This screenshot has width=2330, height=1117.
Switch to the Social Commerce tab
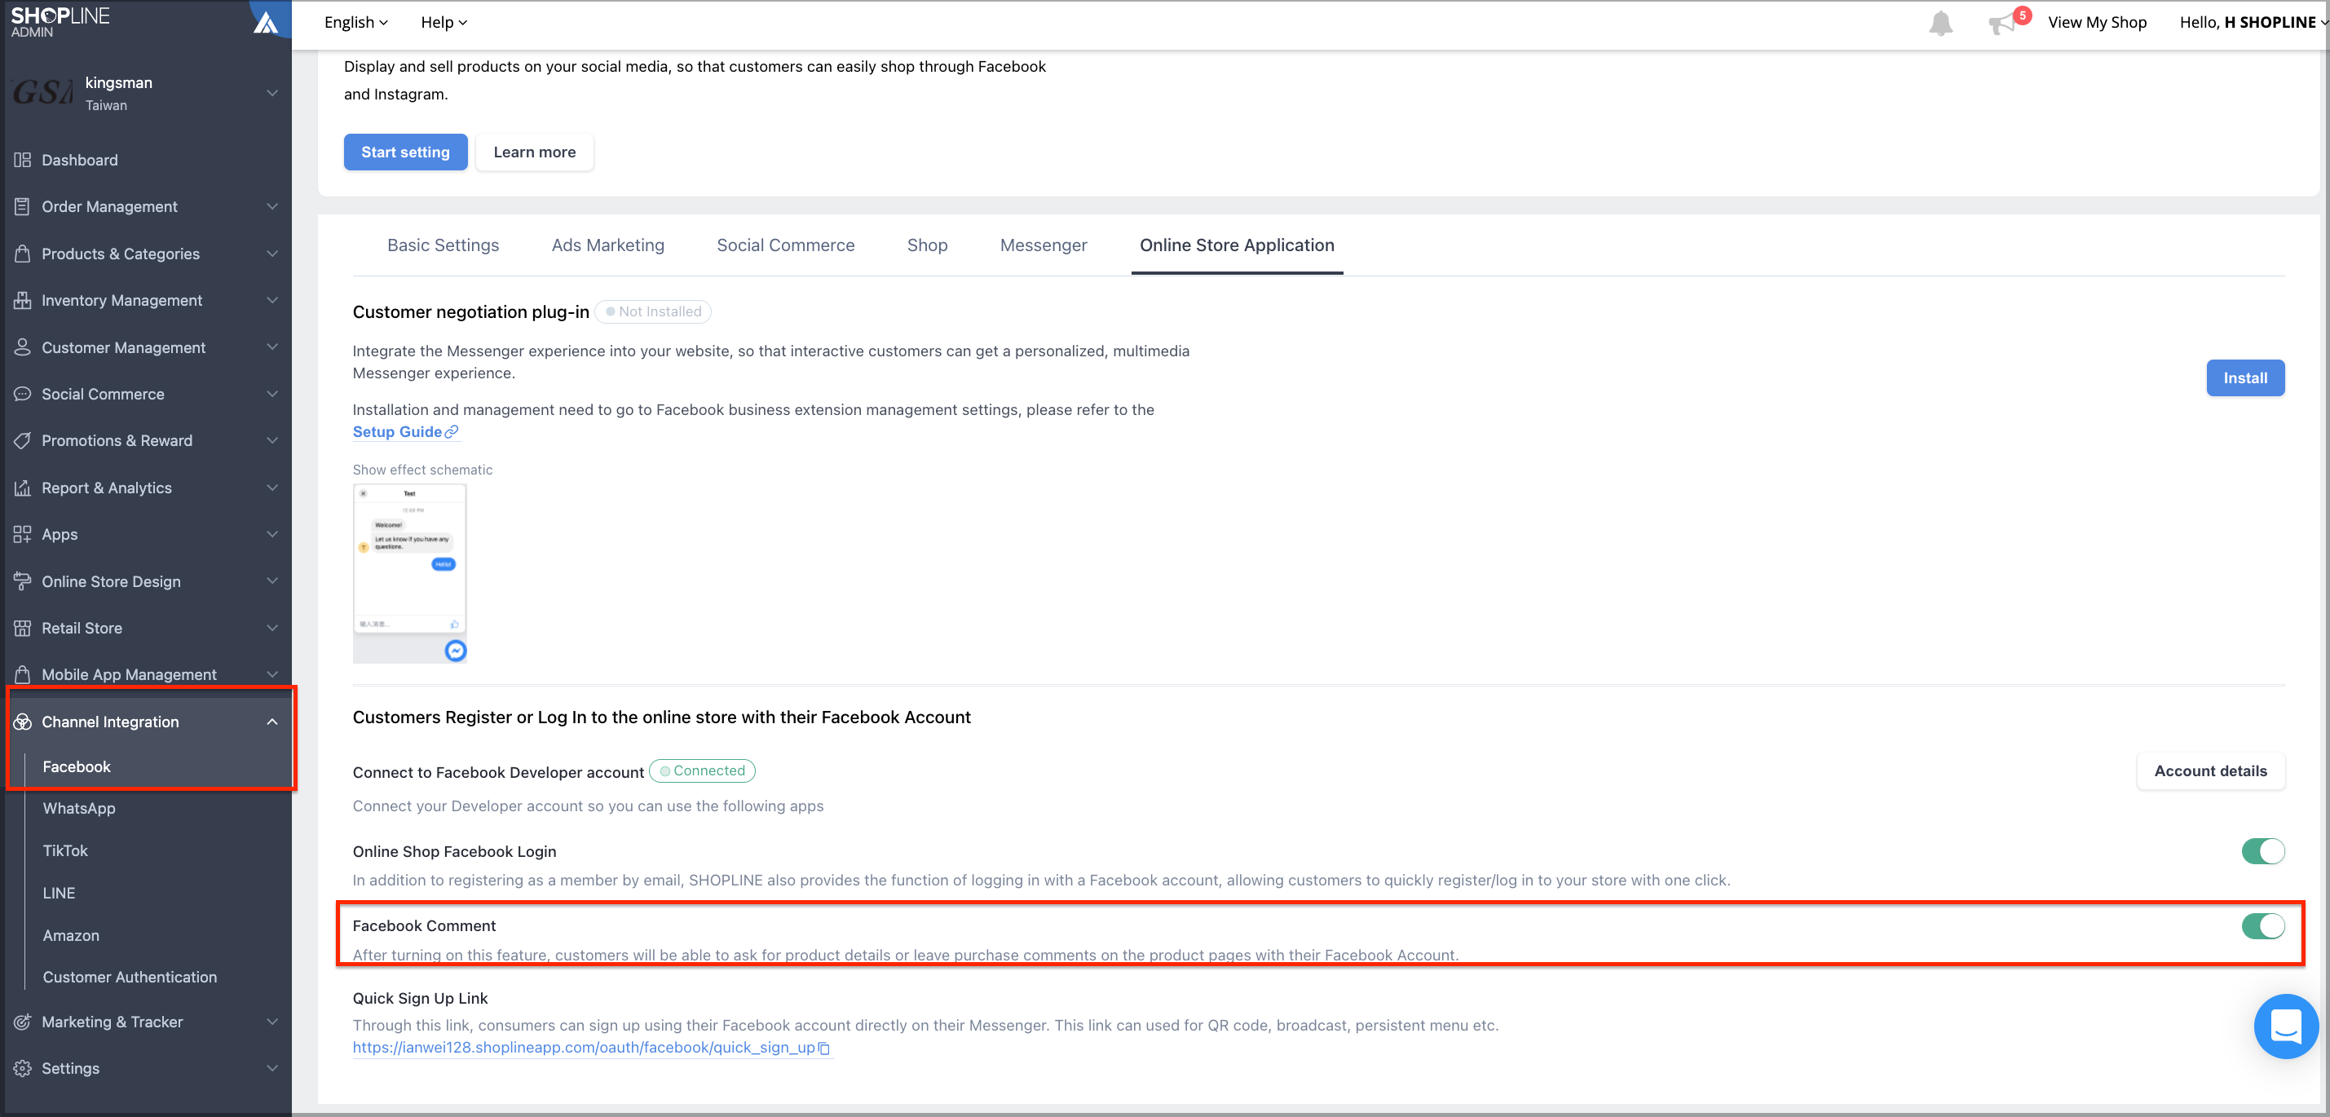(785, 245)
